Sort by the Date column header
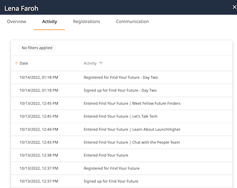The height and width of the screenshot is (188, 237). coord(24,63)
